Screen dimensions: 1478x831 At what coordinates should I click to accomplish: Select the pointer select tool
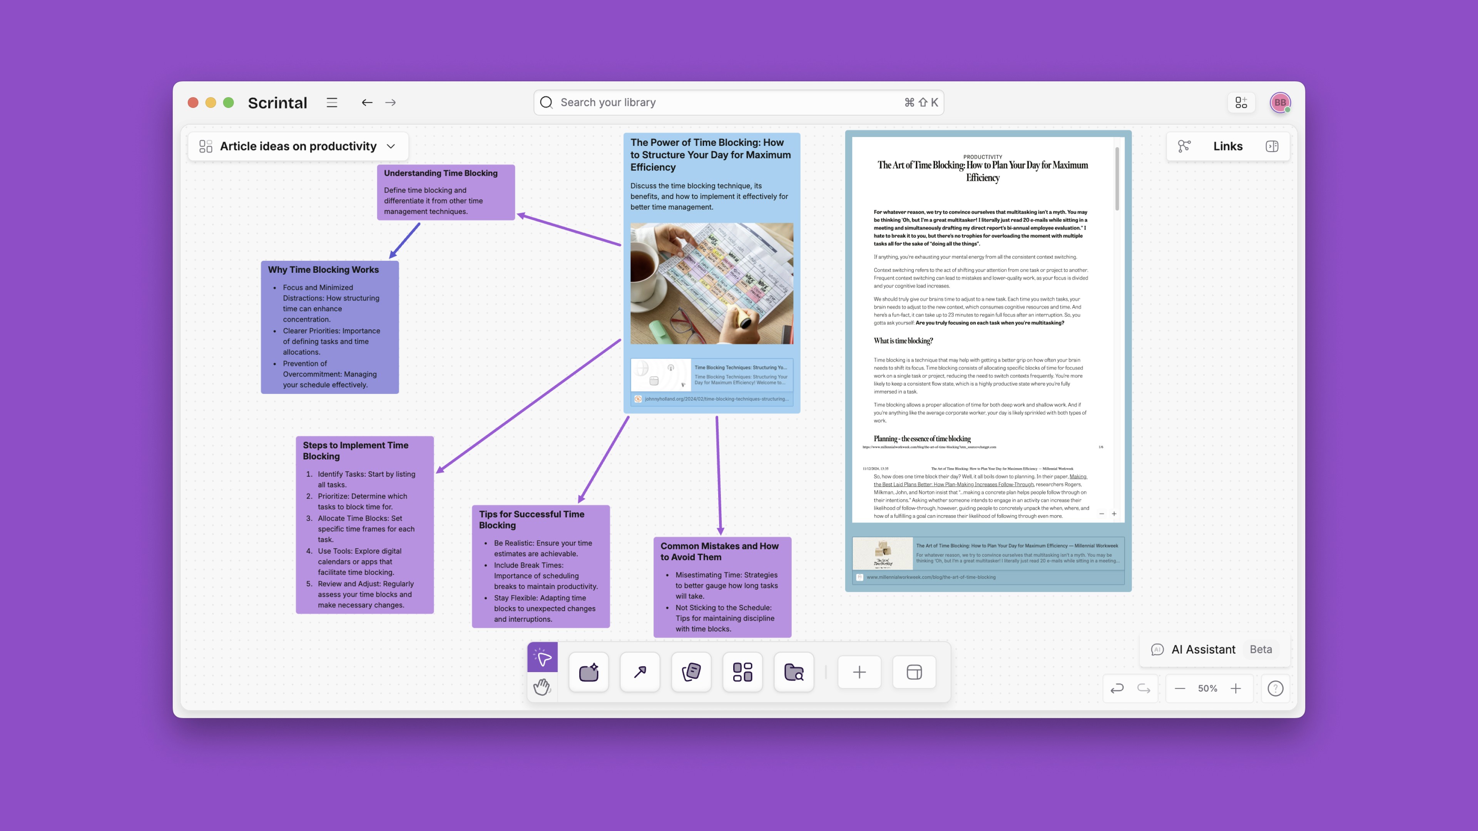pos(542,657)
